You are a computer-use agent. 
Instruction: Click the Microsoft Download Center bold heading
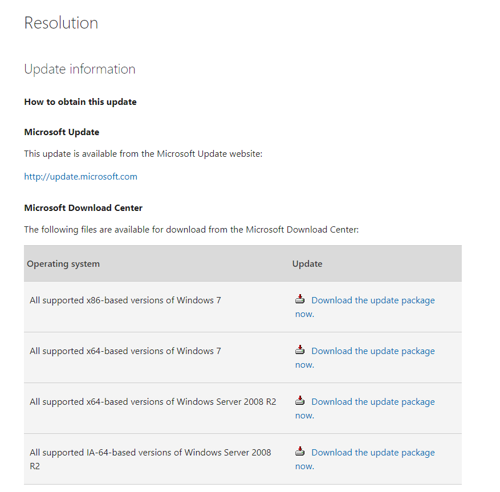click(83, 208)
